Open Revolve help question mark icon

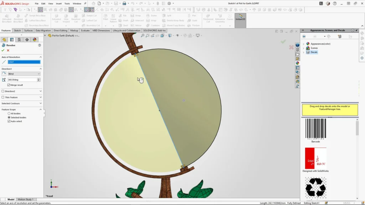click(x=40, y=45)
